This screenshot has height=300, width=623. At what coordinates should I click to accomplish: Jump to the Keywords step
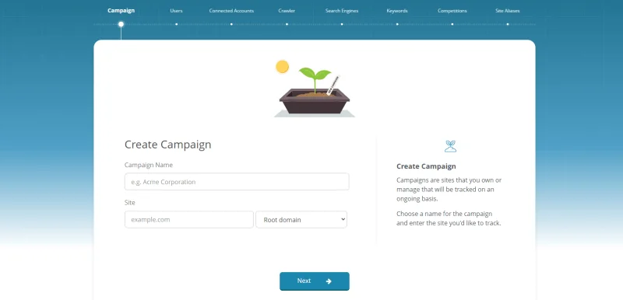397,11
